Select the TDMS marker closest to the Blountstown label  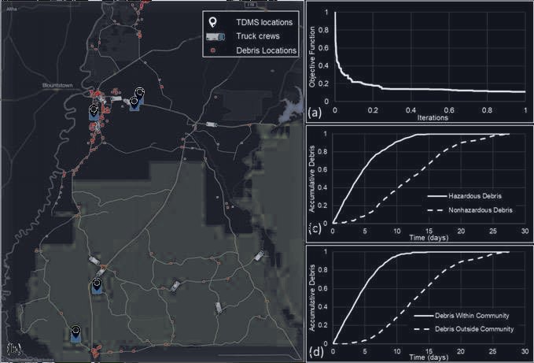[x=94, y=112]
